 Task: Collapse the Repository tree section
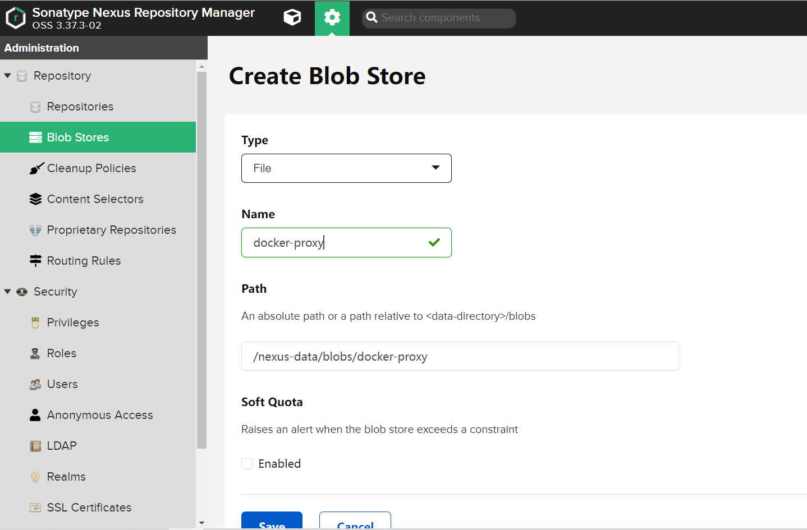click(8, 76)
